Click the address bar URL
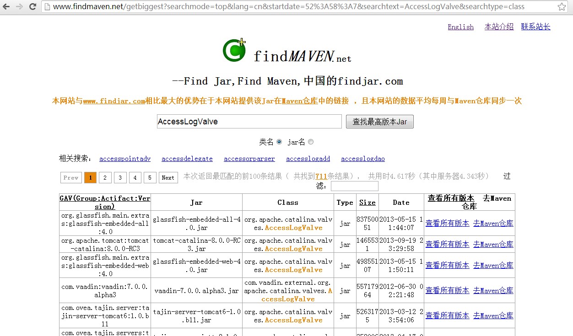This screenshot has height=336, width=573. [288, 7]
